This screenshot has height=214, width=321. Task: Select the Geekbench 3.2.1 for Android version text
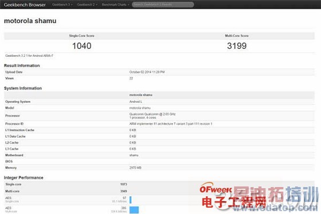(29, 56)
